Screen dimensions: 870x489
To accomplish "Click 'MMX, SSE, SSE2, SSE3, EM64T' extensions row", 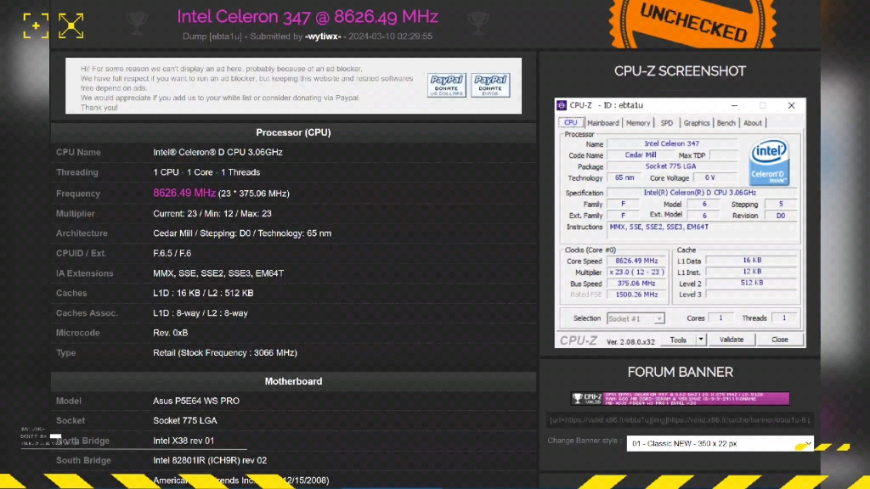I will [218, 273].
